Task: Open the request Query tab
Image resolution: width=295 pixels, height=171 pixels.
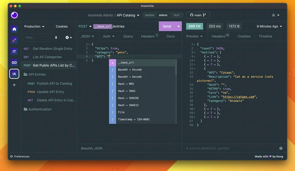Action: tap(128, 36)
